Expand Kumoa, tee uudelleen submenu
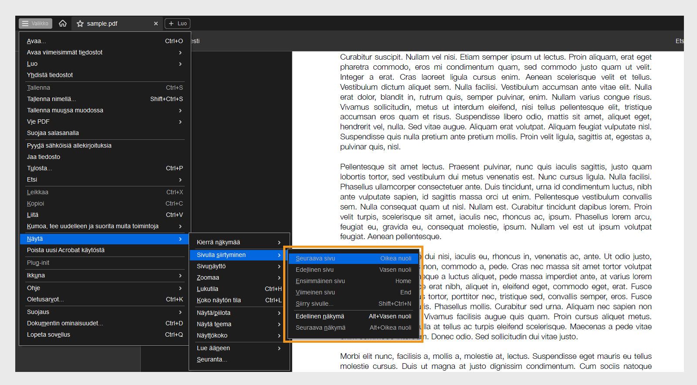 [105, 226]
